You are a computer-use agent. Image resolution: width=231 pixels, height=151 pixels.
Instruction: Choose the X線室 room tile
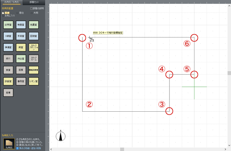(8, 36)
